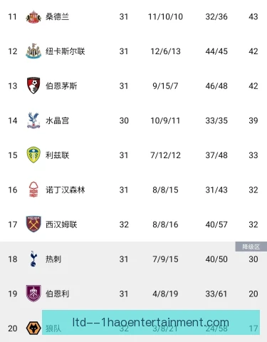The width and height of the screenshot is (267, 342).
Task: Select the Leeds United crest icon
Action: [33, 155]
